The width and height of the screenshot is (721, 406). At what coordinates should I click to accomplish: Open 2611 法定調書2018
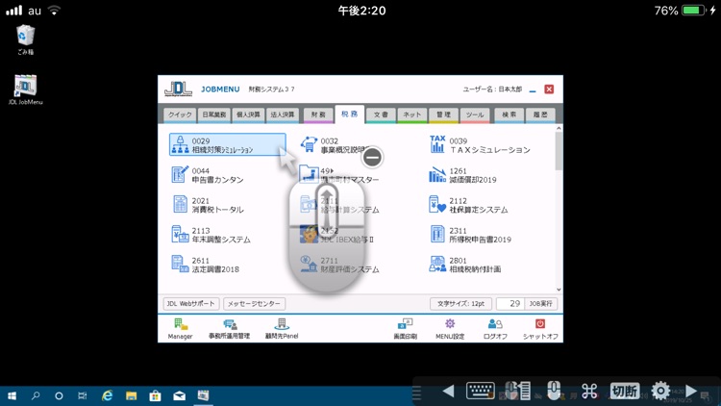(205, 265)
